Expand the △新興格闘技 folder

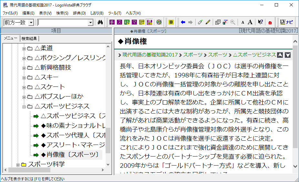tap(24, 68)
